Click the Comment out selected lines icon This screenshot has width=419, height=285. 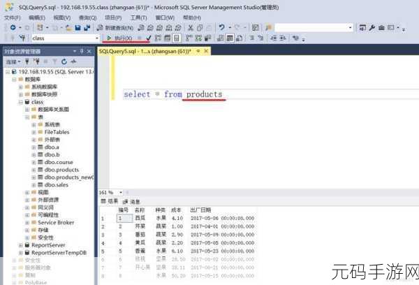pyautogui.click(x=252, y=38)
